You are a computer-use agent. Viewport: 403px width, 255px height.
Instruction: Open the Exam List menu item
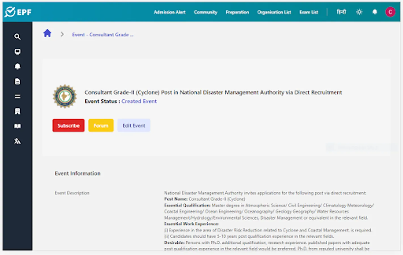click(309, 12)
